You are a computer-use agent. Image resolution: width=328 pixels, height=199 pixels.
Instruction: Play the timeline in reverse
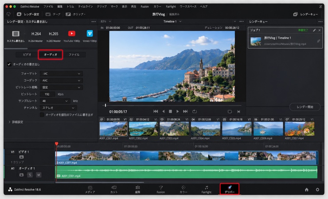(164, 112)
